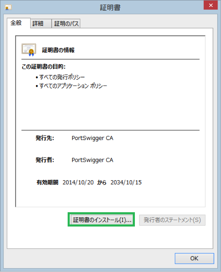
Task: Click the start date 2014/10/20
Action: (x=78, y=182)
